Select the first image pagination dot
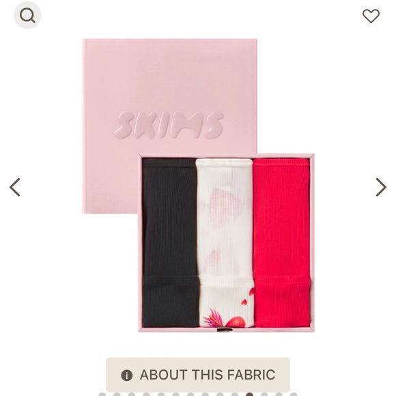The height and width of the screenshot is (396, 396). coord(102,394)
